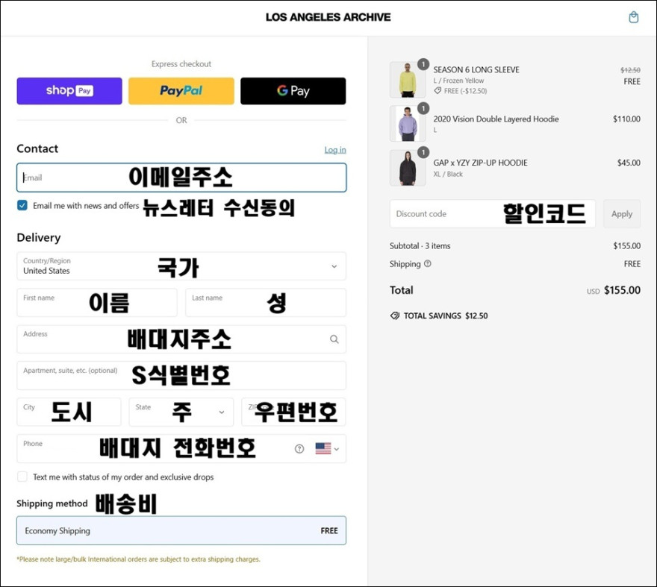Viewport: 657px width, 587px height.
Task: Click the Season 6 Long Sleeve thumbnail
Action: coord(408,80)
